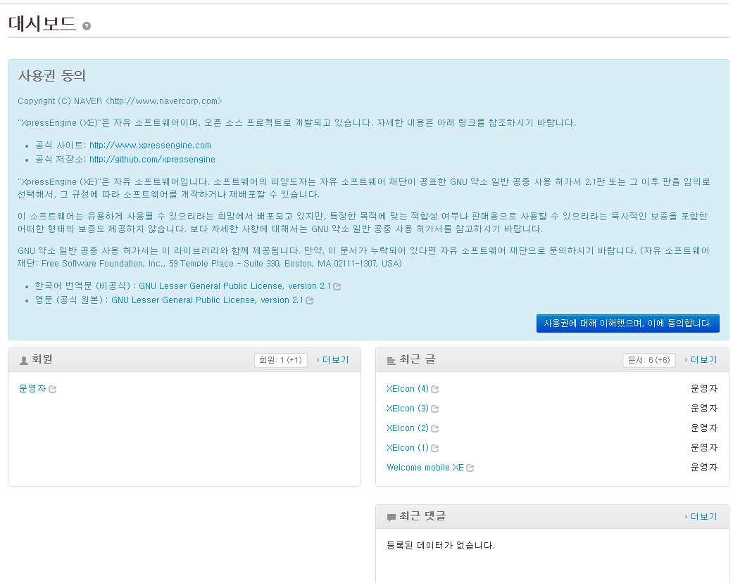752x583 pixels.
Task: Click external link icon beside XEIcon (2)
Action: [435, 428]
